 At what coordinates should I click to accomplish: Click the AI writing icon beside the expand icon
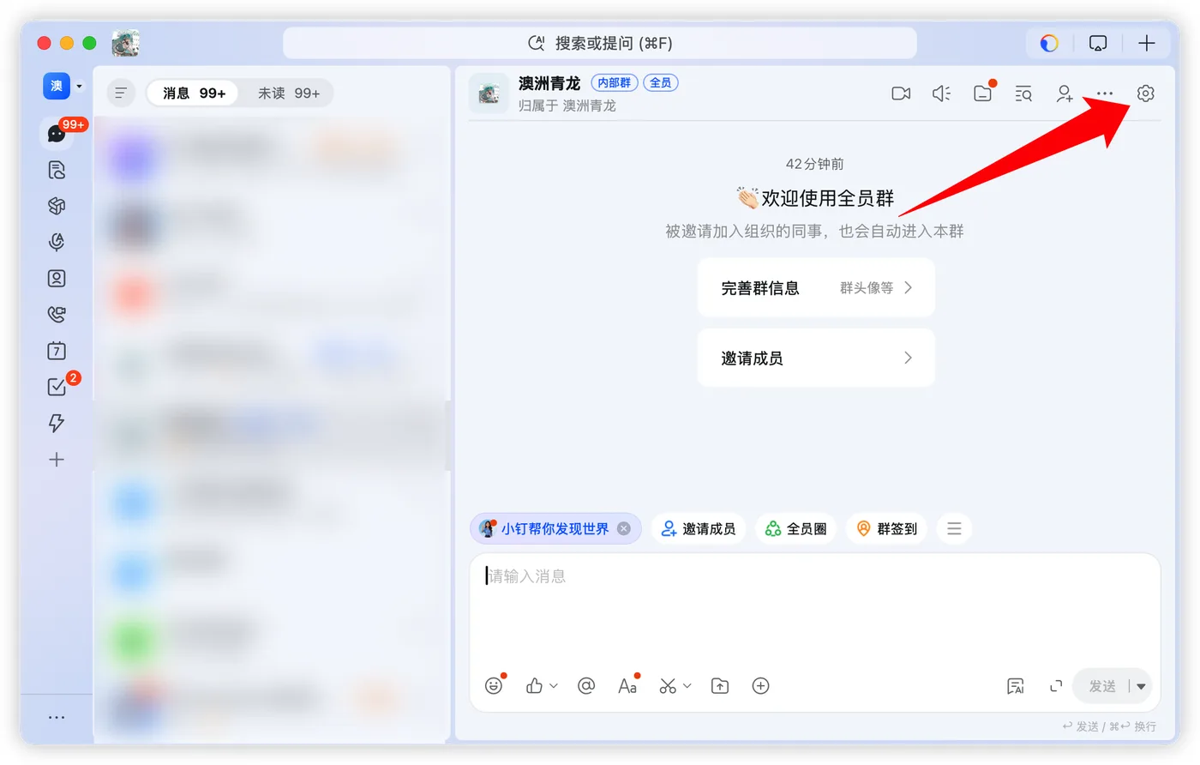point(1016,686)
